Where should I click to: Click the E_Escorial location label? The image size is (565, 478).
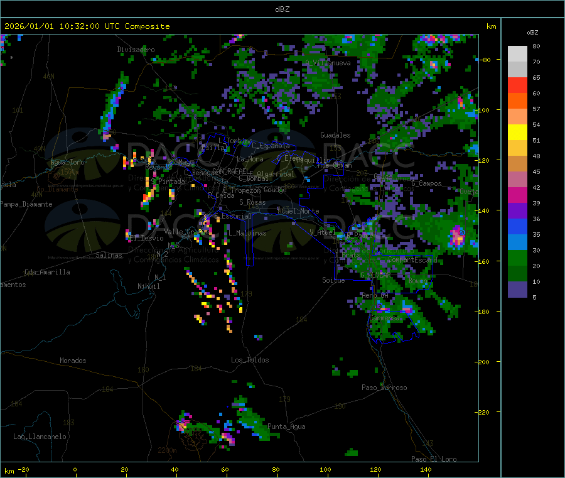pyautogui.click(x=233, y=216)
